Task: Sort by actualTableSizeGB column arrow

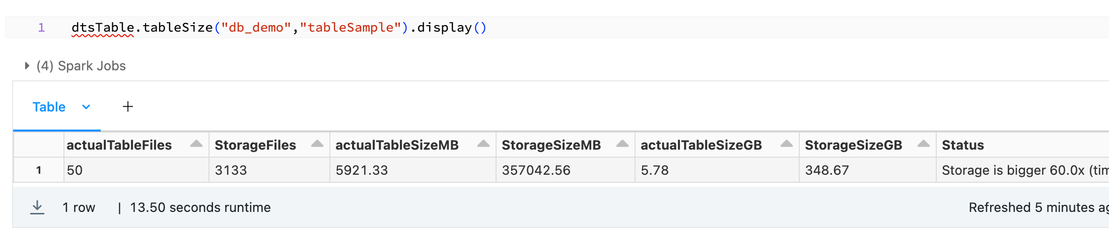Action: tap(787, 144)
